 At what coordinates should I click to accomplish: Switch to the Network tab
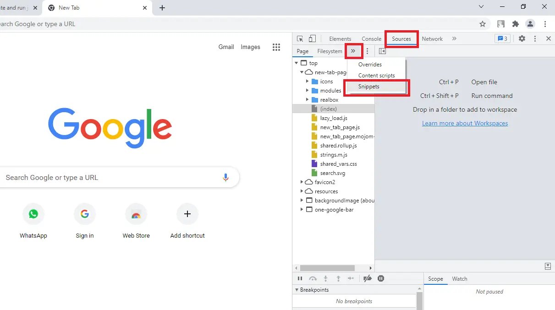coord(432,39)
